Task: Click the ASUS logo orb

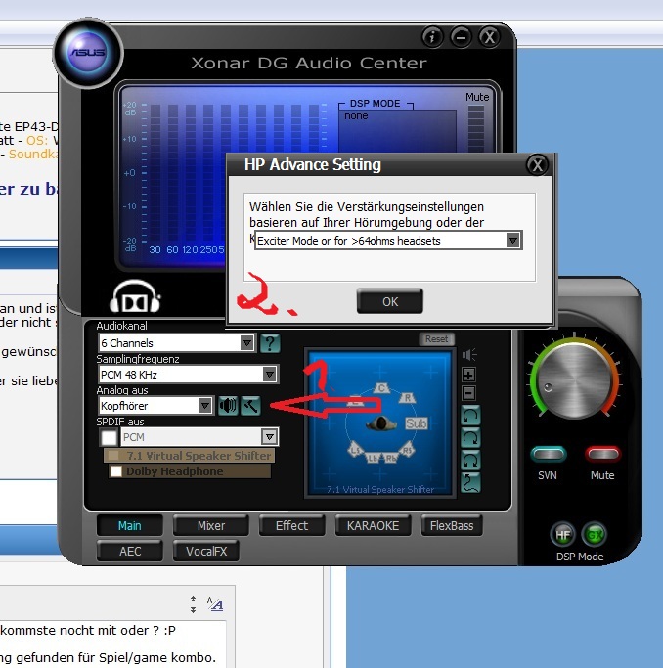Action: click(88, 53)
